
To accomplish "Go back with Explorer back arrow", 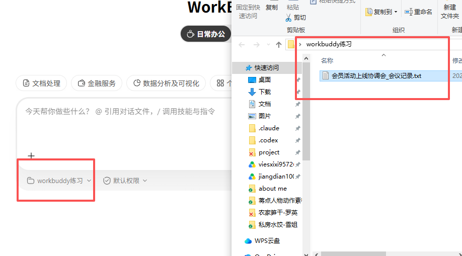I will pos(242,45).
